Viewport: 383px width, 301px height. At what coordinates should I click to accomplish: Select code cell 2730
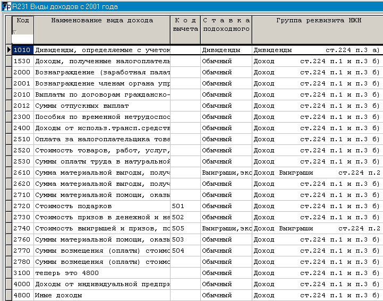pos(22,217)
